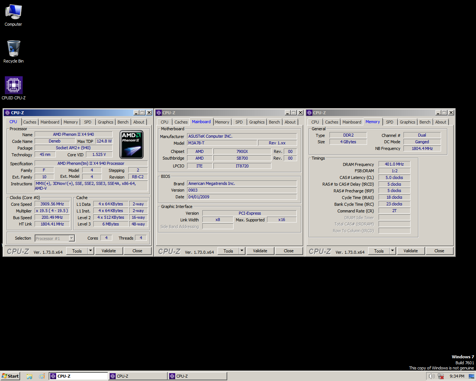Expand the Tools dropdown arrow in CPU window

pos(90,251)
